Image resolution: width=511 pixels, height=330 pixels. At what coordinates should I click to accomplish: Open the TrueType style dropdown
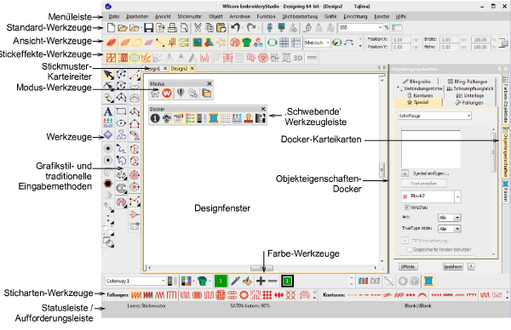click(449, 229)
